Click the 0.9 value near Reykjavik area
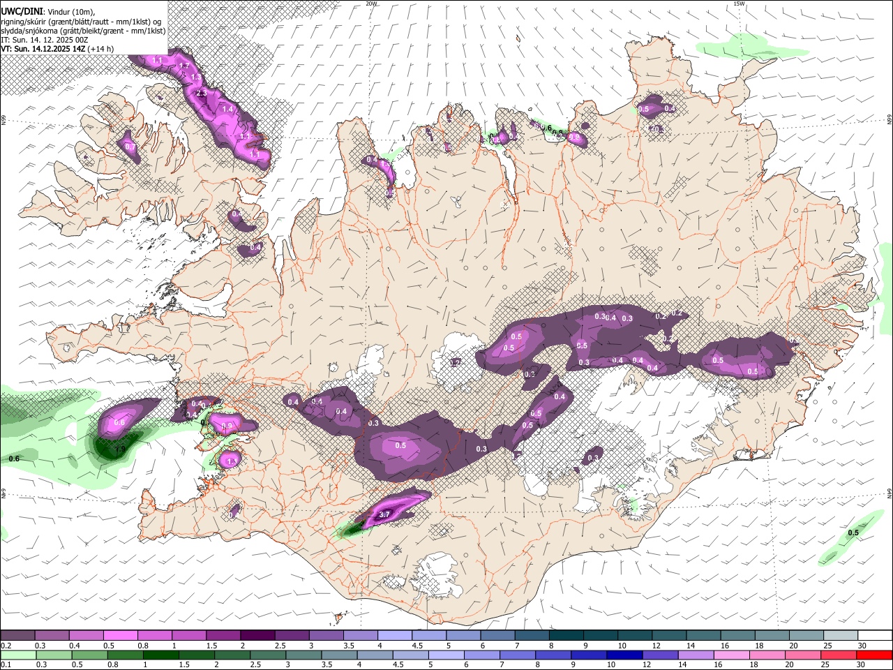 click(227, 426)
